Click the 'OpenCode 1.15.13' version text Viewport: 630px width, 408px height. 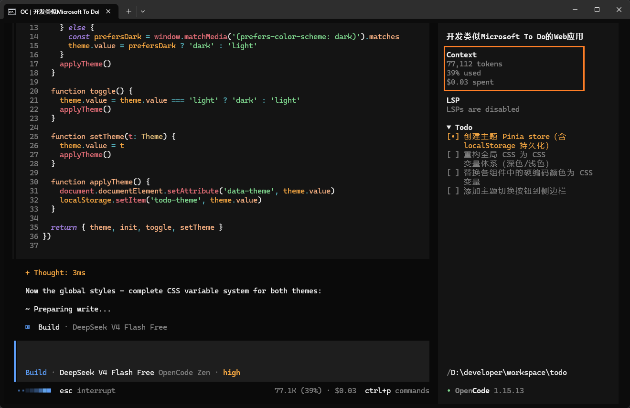coord(490,391)
